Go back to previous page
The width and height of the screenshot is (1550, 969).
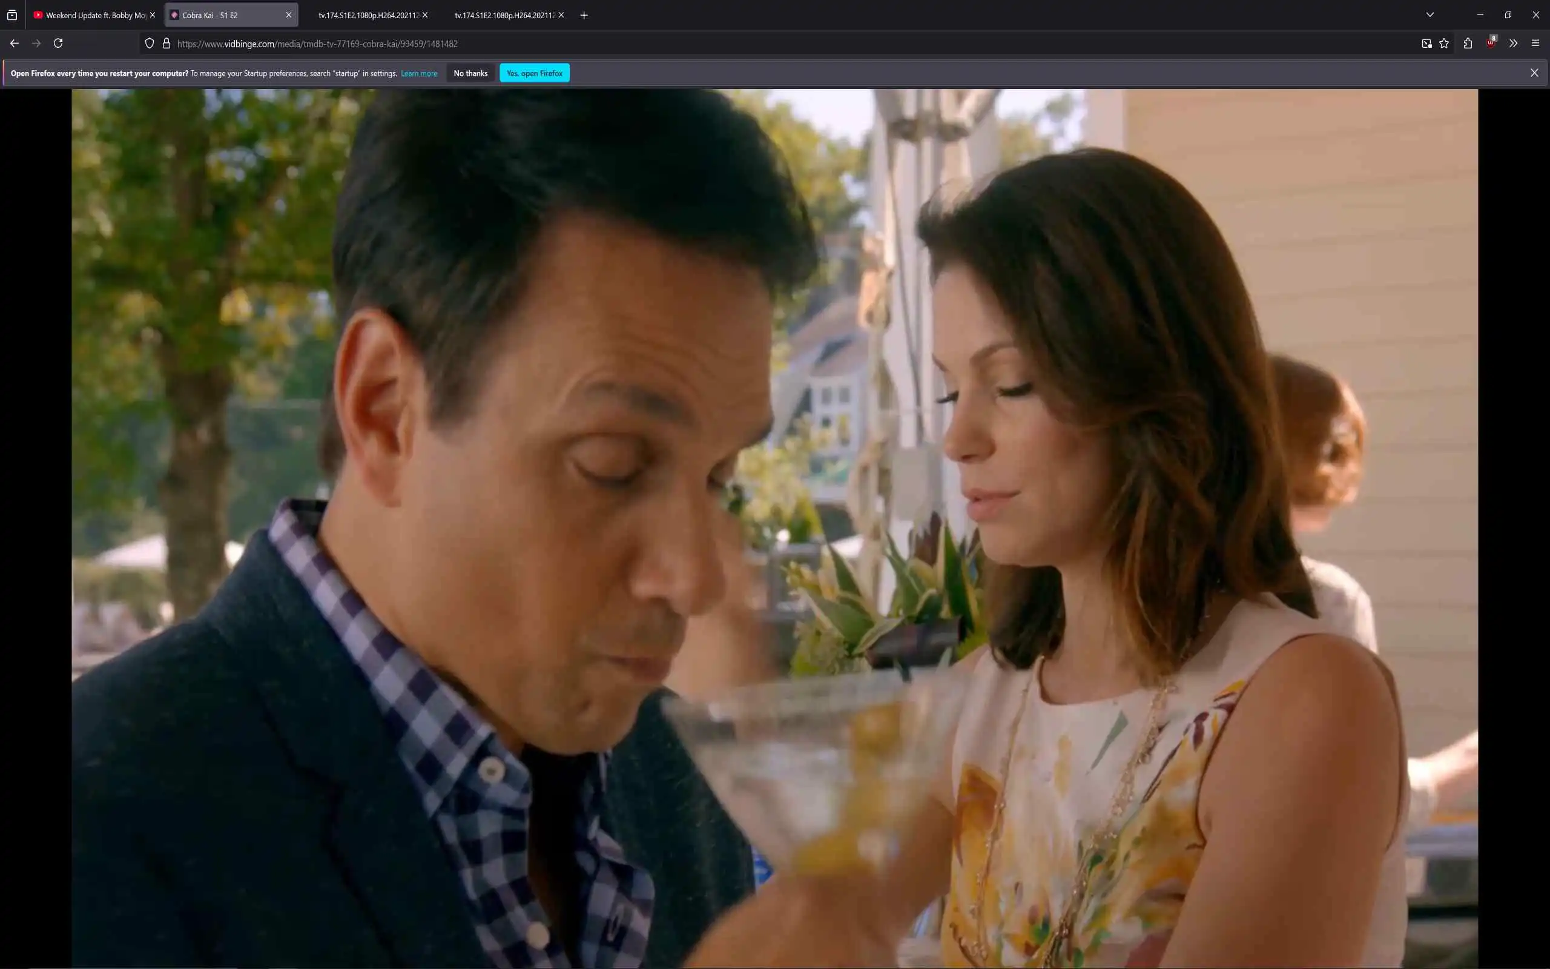pyautogui.click(x=15, y=43)
